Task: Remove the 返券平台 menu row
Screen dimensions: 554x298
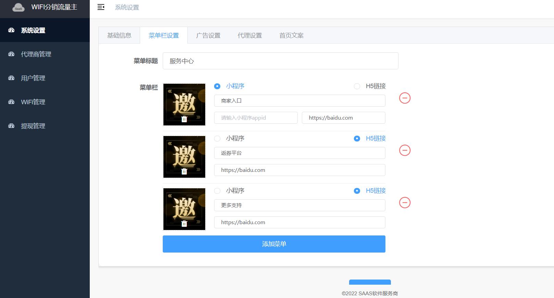Action: click(x=405, y=150)
